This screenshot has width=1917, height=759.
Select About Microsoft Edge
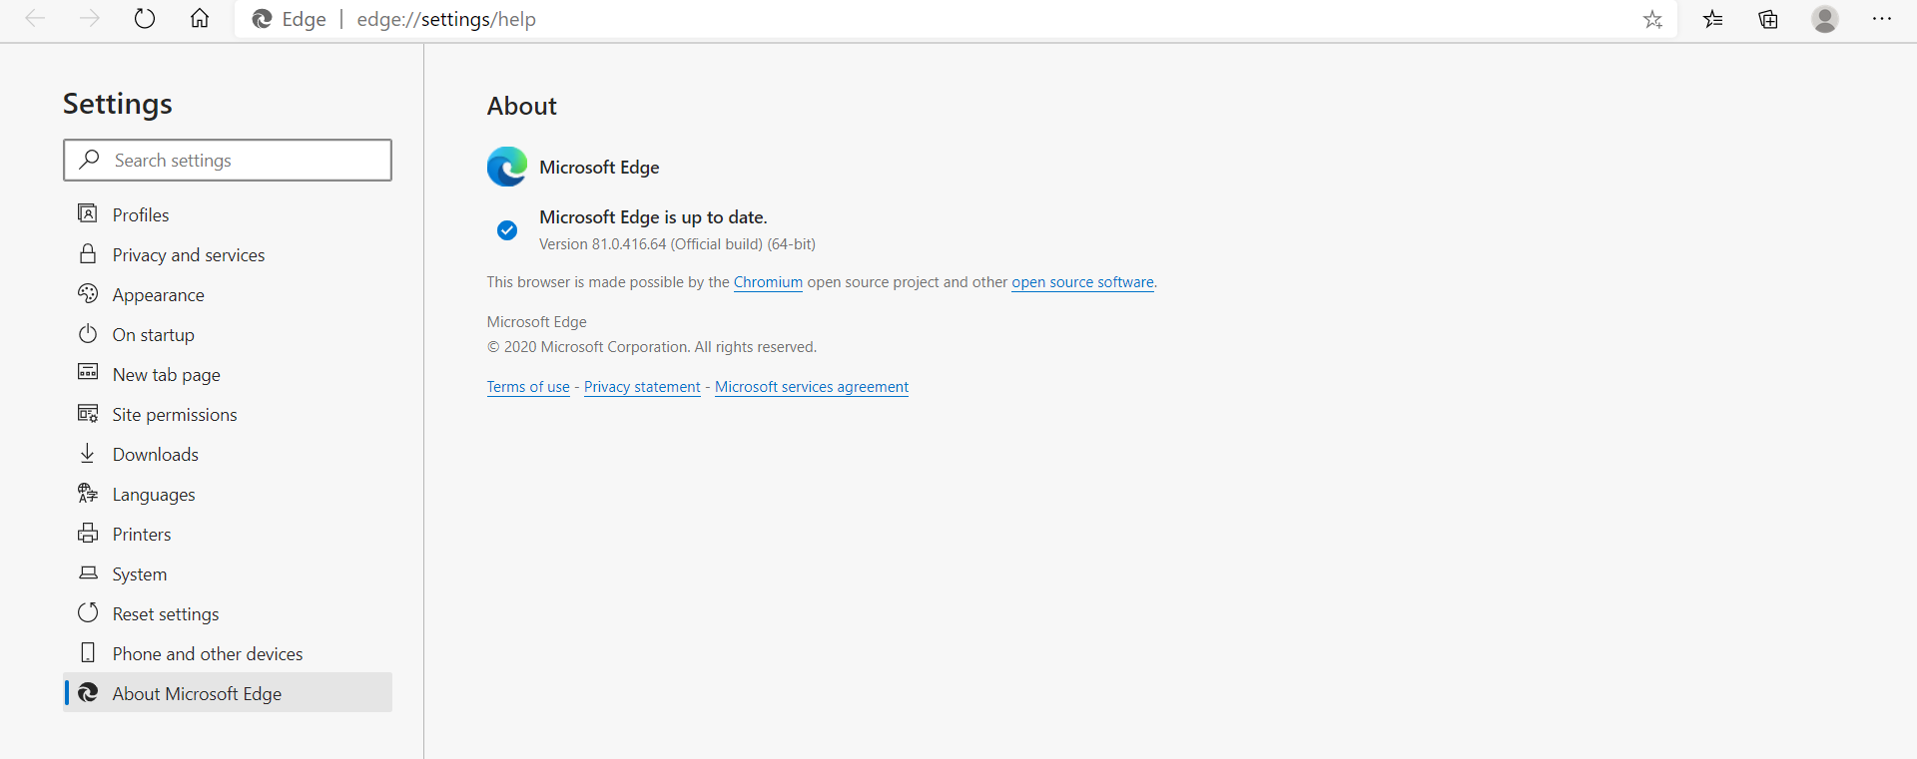click(x=228, y=693)
